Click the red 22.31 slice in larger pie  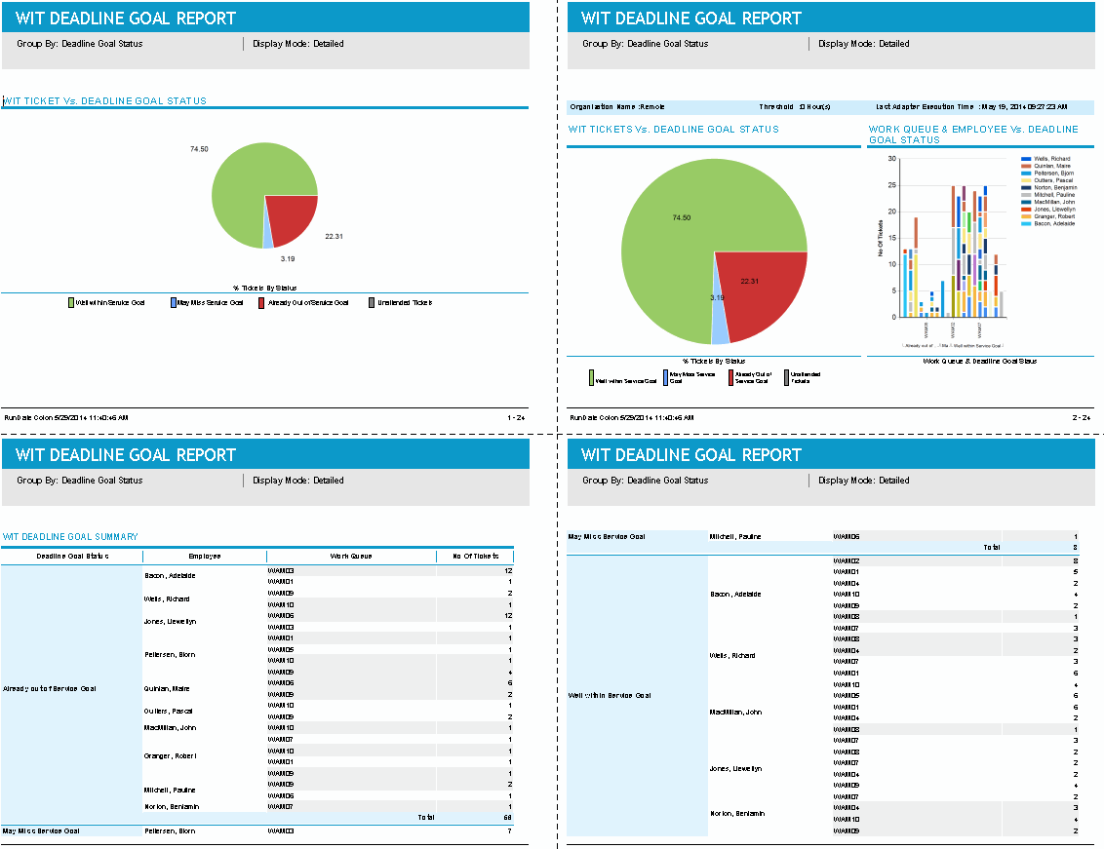(x=761, y=290)
